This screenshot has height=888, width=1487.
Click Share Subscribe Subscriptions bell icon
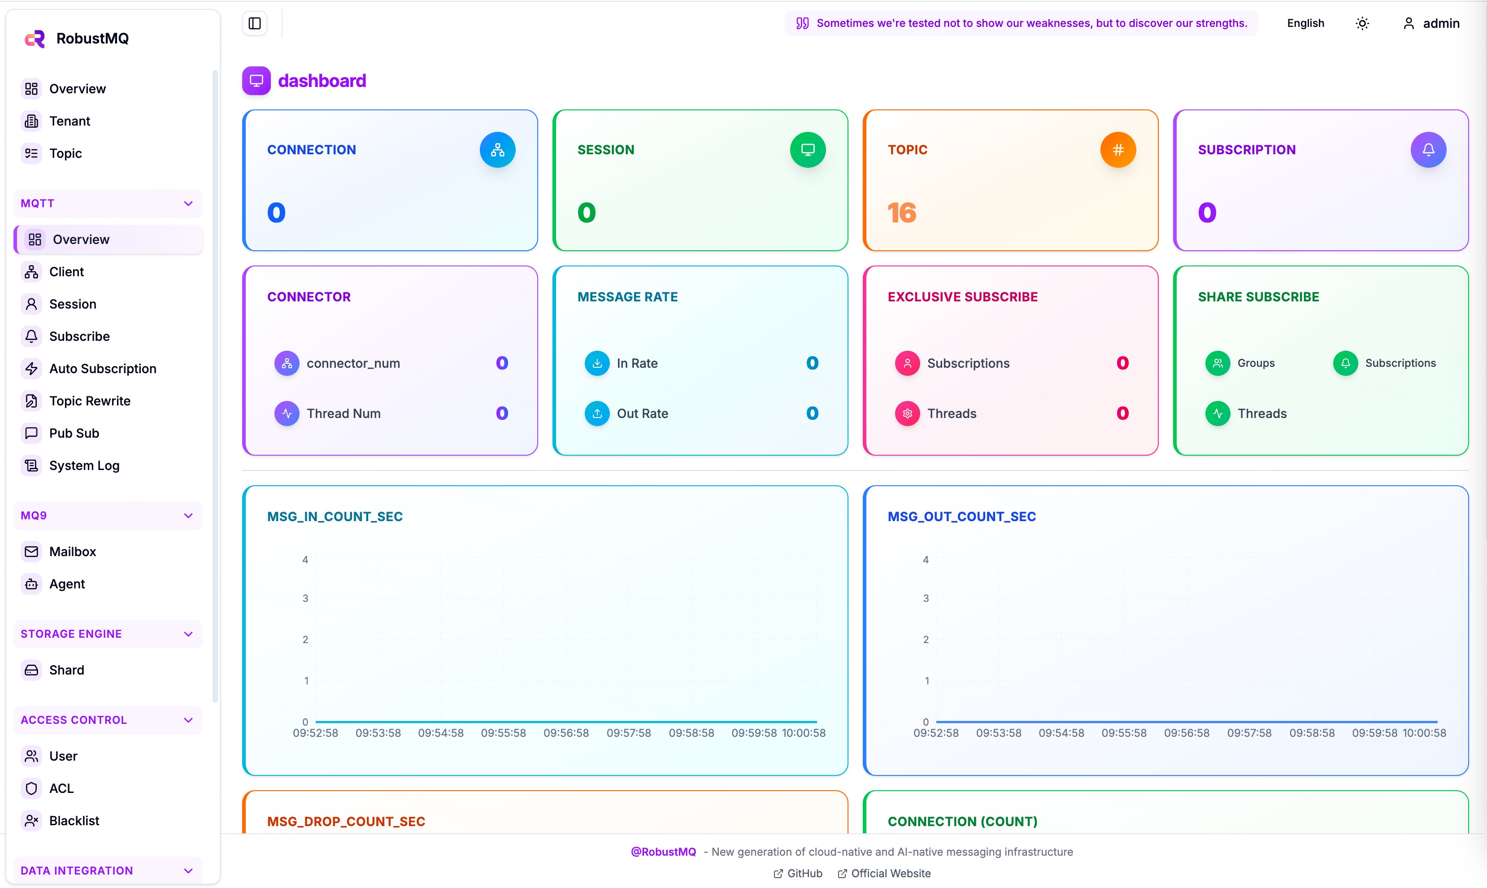pos(1345,363)
